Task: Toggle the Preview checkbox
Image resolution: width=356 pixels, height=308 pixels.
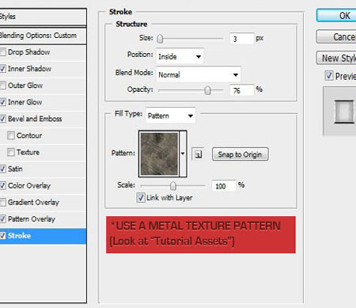Action: coord(329,76)
